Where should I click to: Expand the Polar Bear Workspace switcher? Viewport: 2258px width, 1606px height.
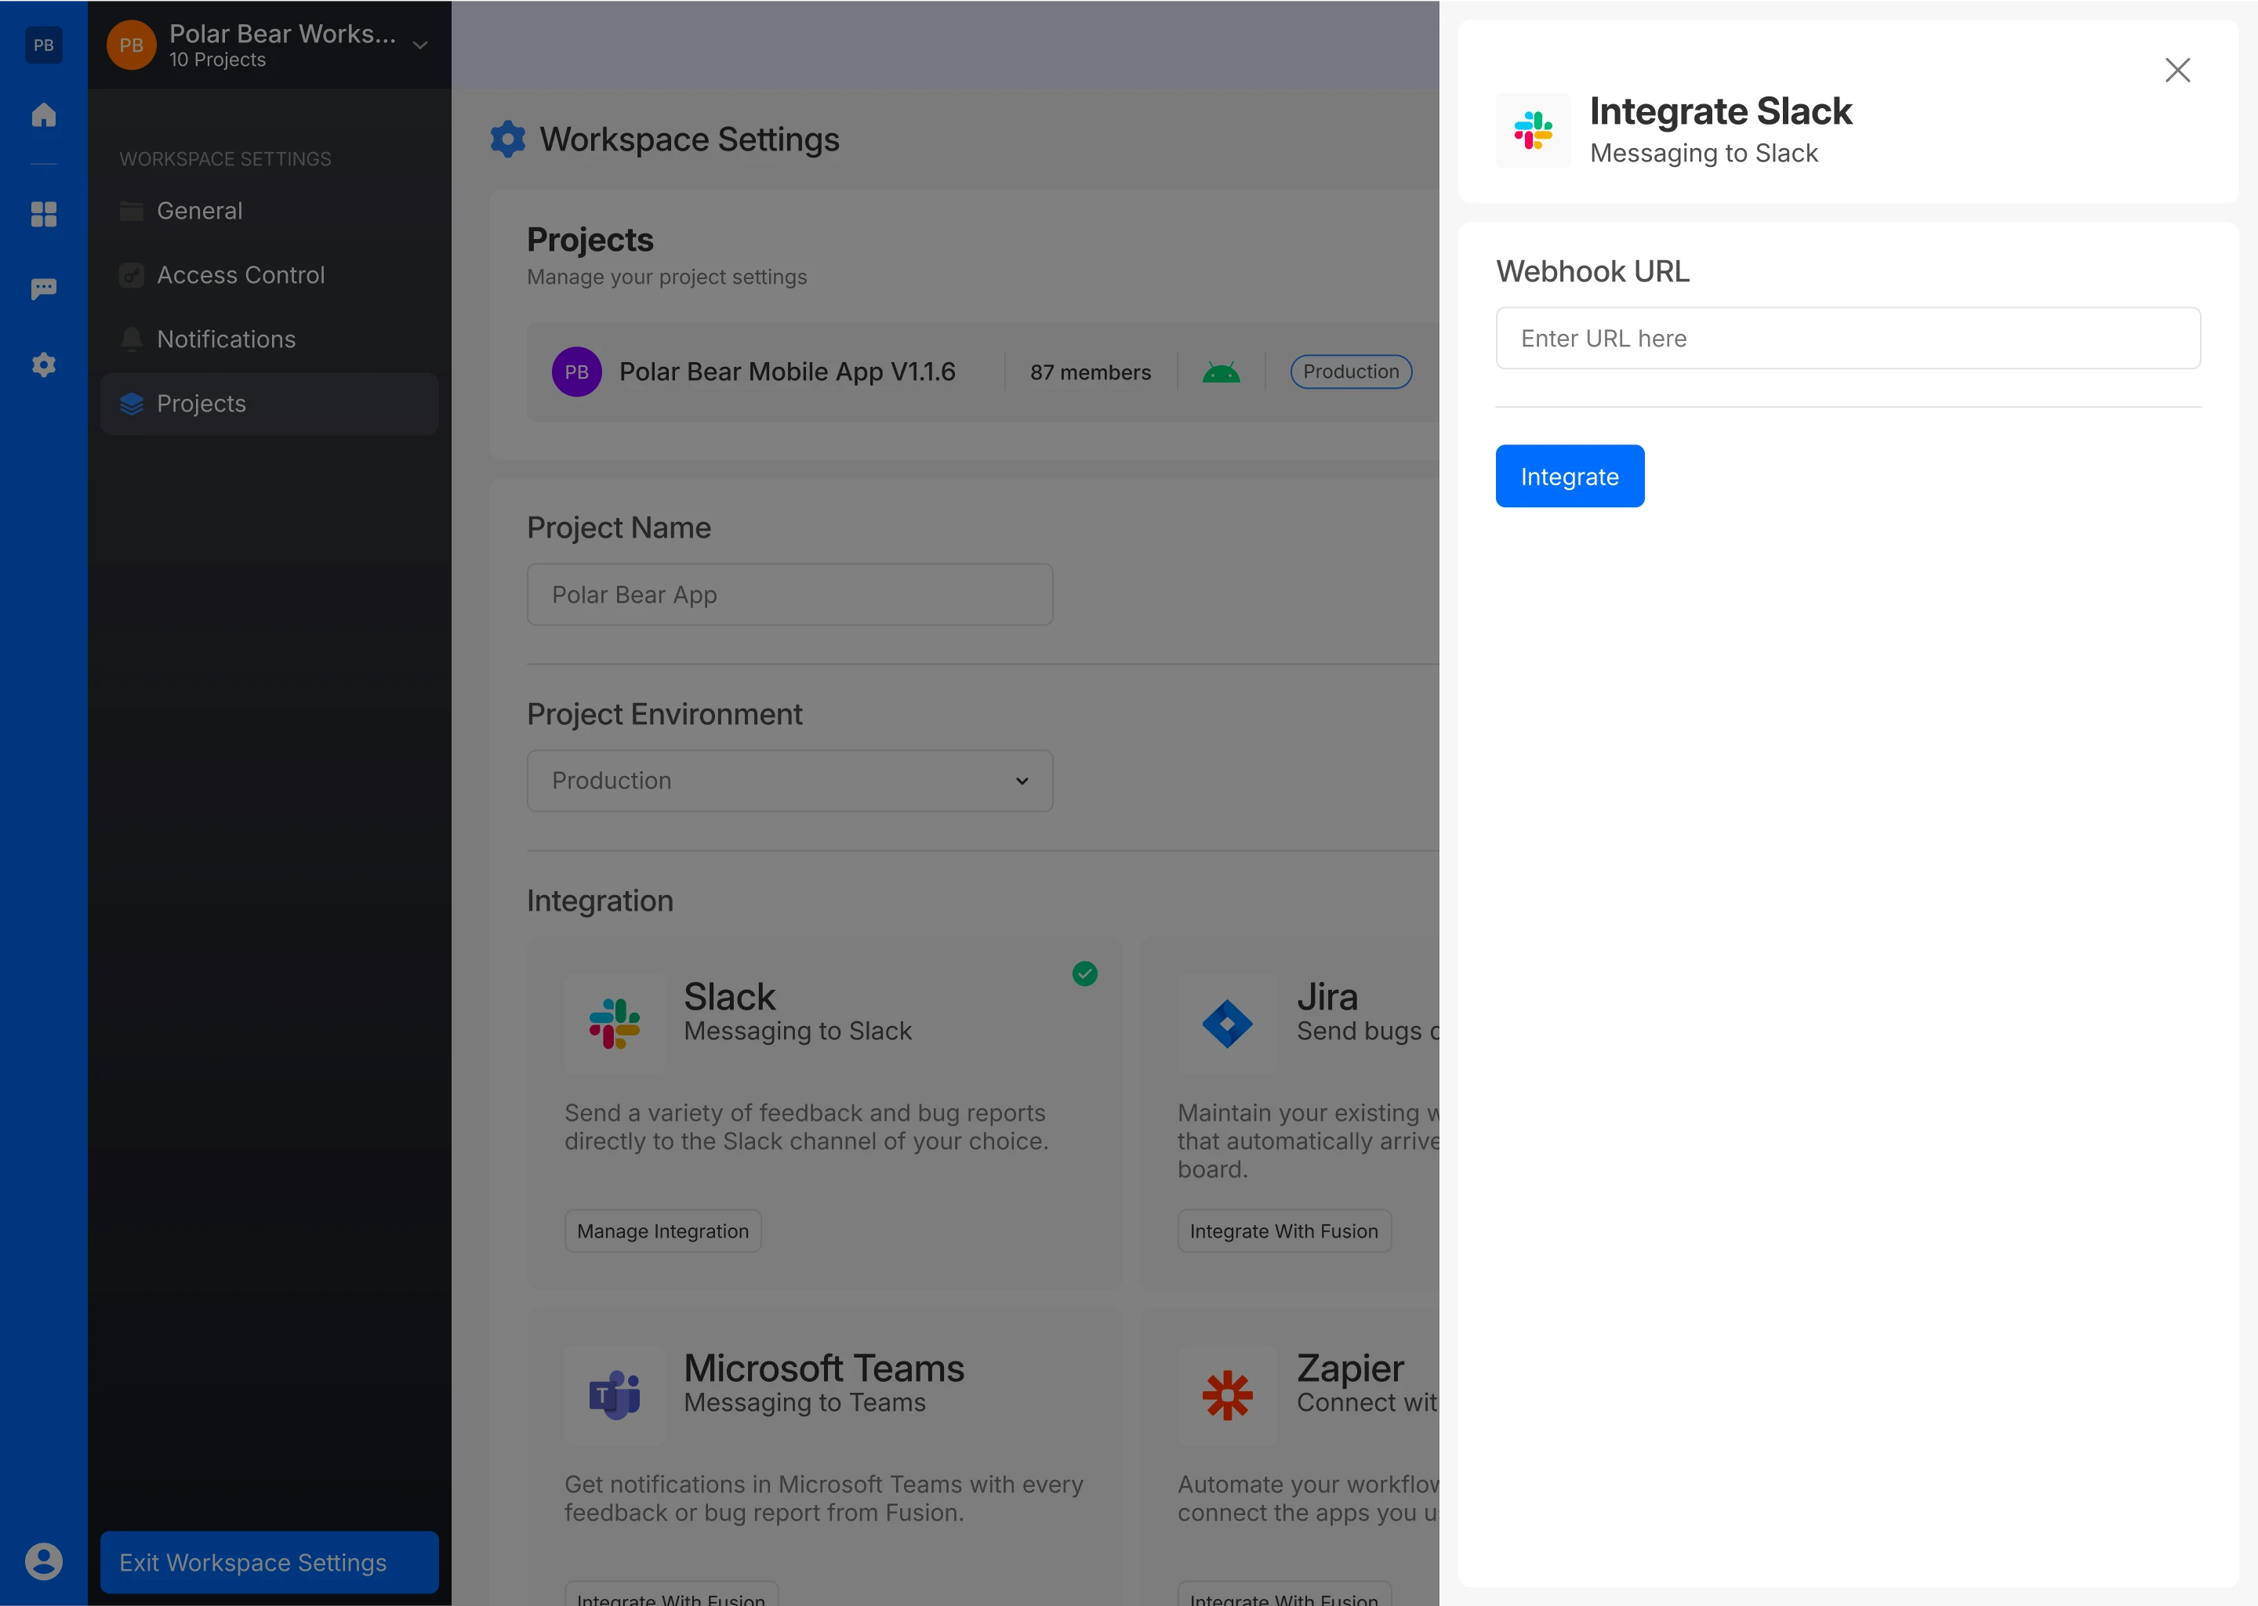(x=420, y=45)
